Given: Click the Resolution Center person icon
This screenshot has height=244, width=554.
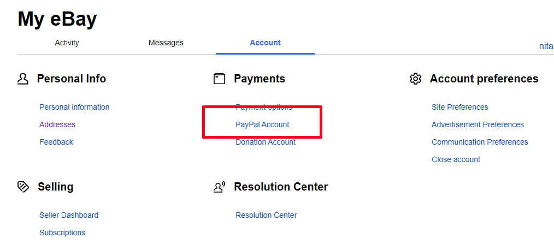Looking at the screenshot, I should coord(220,187).
